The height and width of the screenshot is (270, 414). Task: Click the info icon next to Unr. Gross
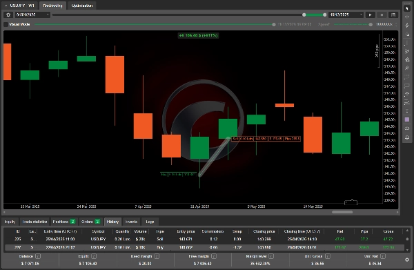coord(327,256)
